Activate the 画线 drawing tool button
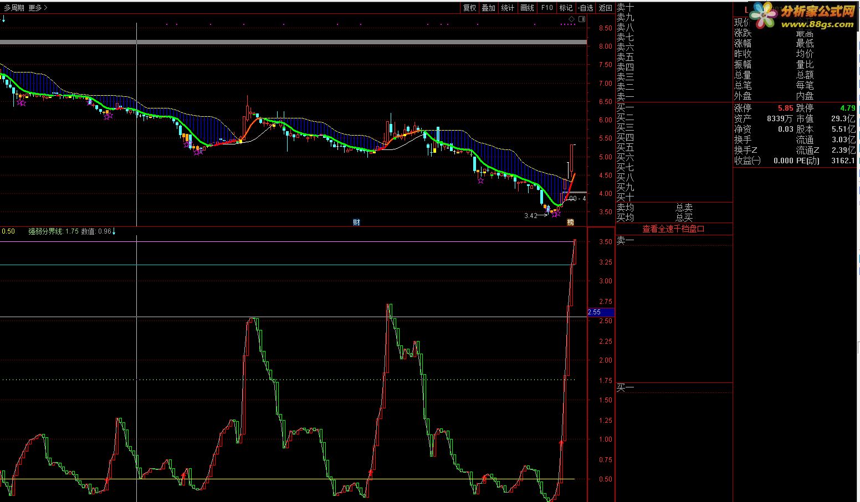 [x=528, y=8]
